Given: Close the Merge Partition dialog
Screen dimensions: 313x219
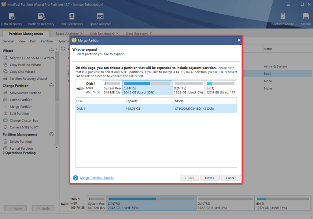Looking at the screenshot, I should point(239,40).
